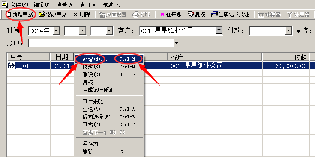Expand the 2014年 year dropdown
Viewport: 315px width, 157px height.
click(x=56, y=31)
